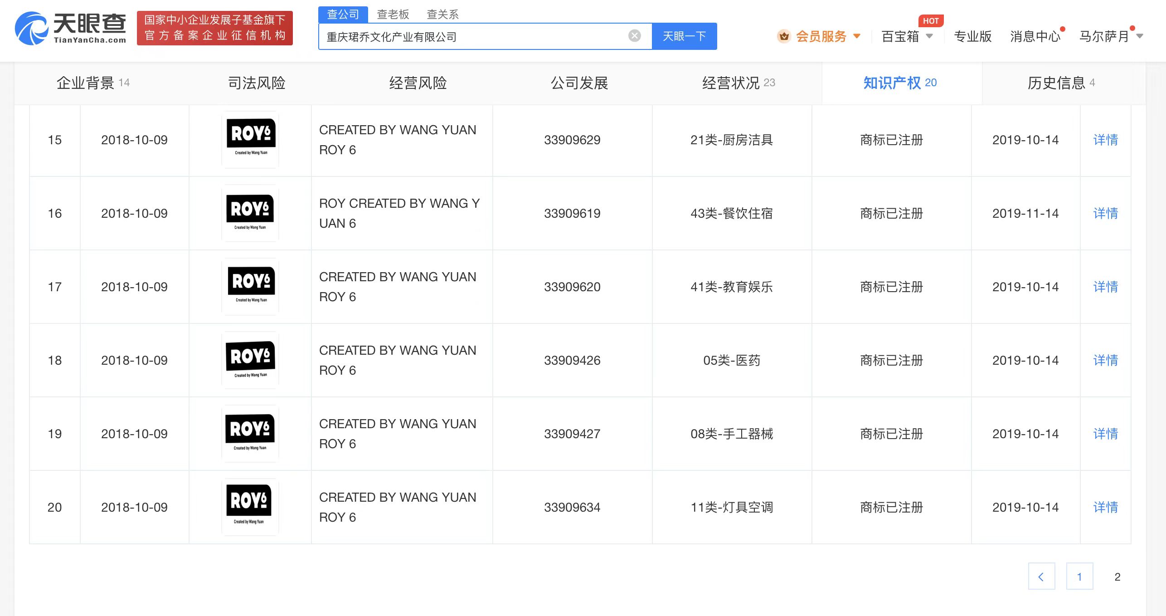
Task: Open the 专业版 link
Action: tap(973, 36)
